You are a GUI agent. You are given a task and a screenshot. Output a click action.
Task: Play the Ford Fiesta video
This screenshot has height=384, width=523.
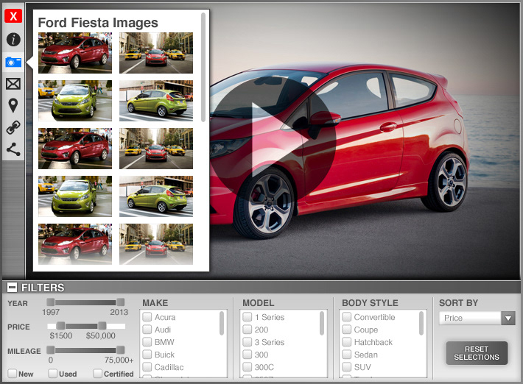click(x=273, y=139)
